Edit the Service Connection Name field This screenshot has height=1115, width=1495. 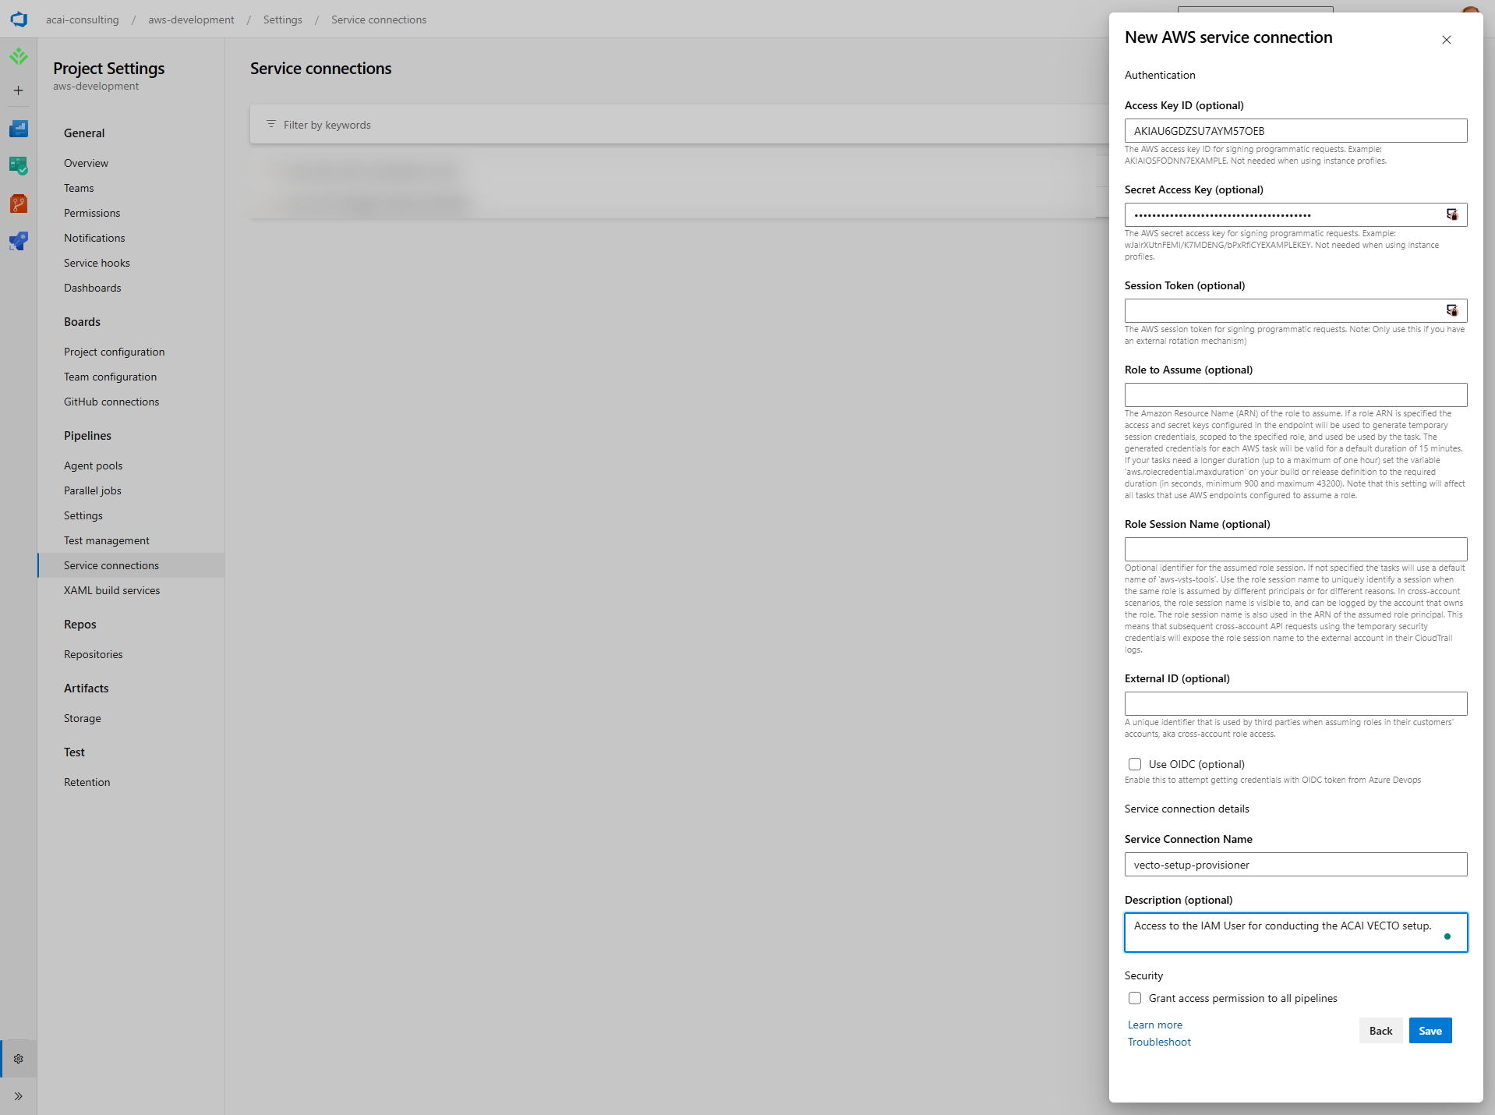click(1295, 865)
